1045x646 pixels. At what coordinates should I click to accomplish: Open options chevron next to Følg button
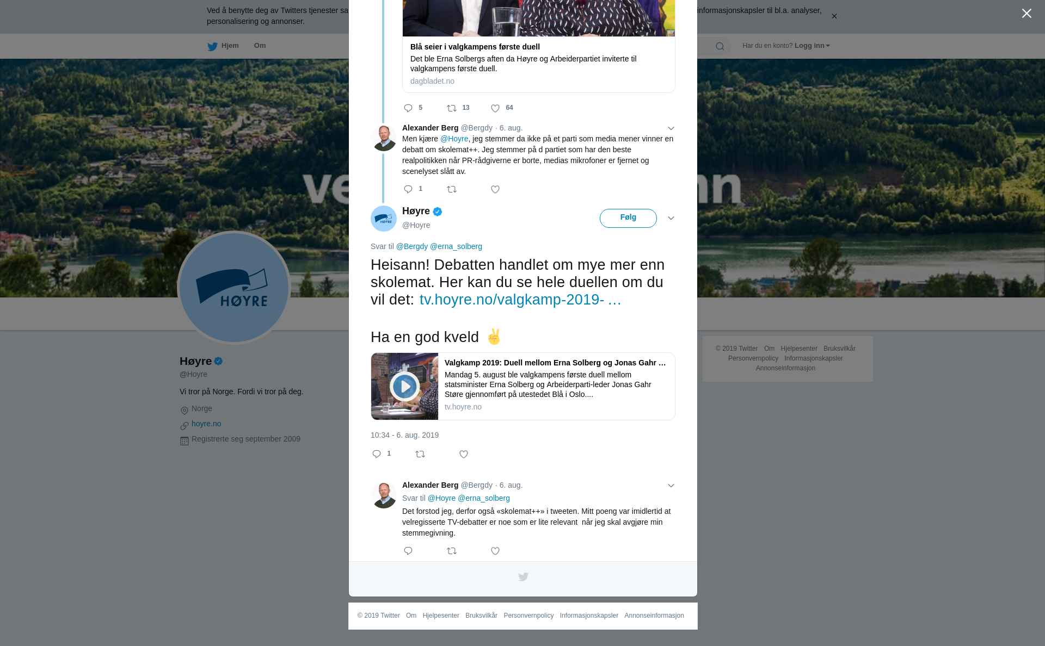[671, 218]
